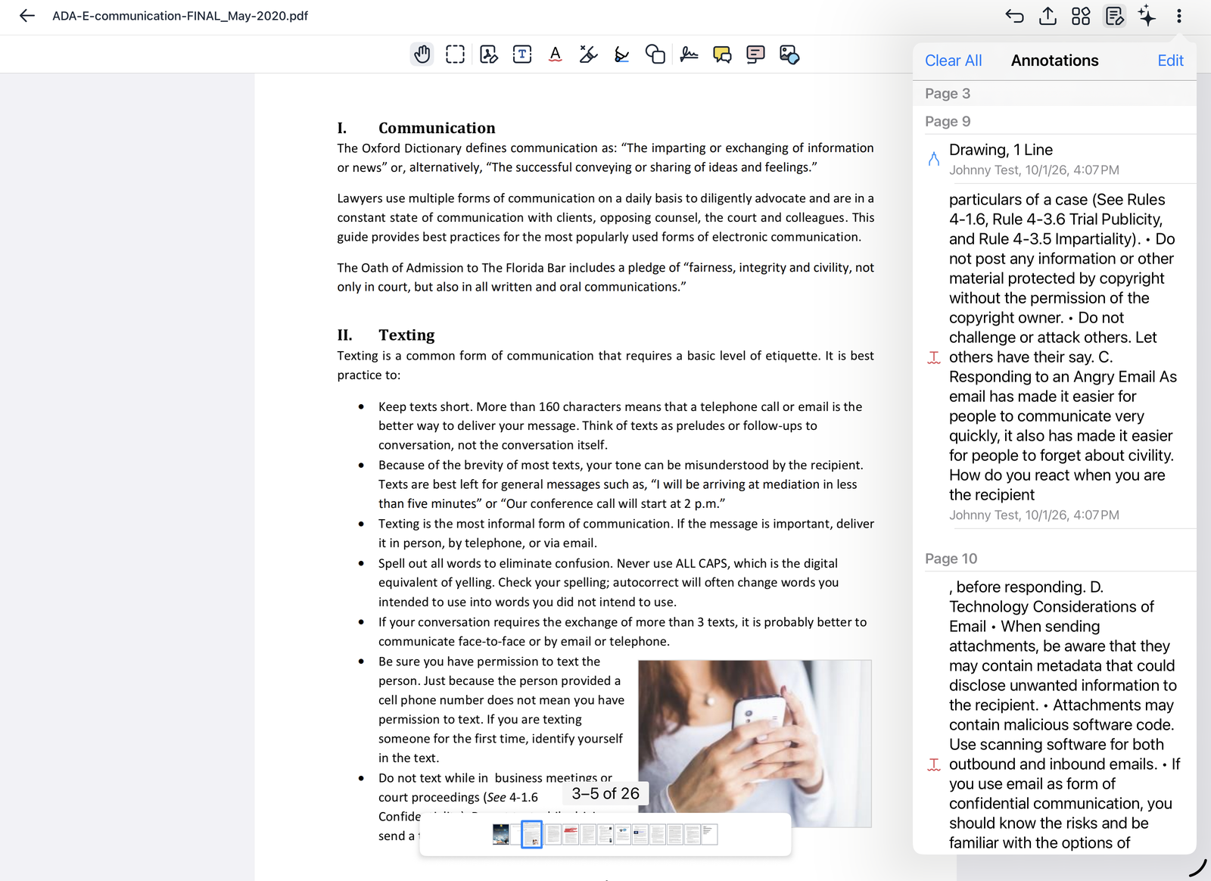Click the page indicator 3–5 of 26
Viewport: 1211px width, 881px height.
click(x=605, y=793)
